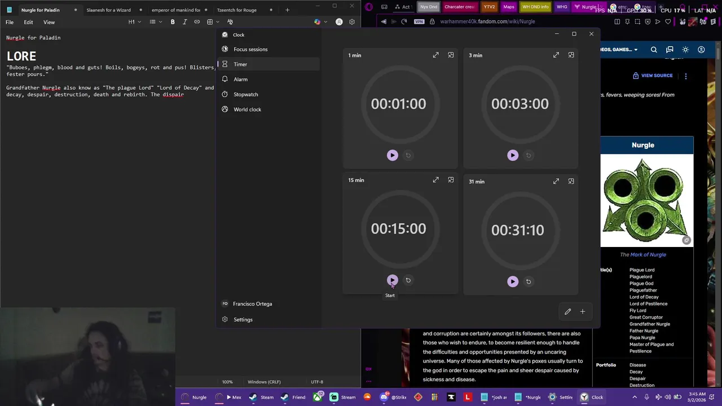Click VIEW SOURCE on the wiki page
Screen dimensions: 722x406
pos(653,76)
